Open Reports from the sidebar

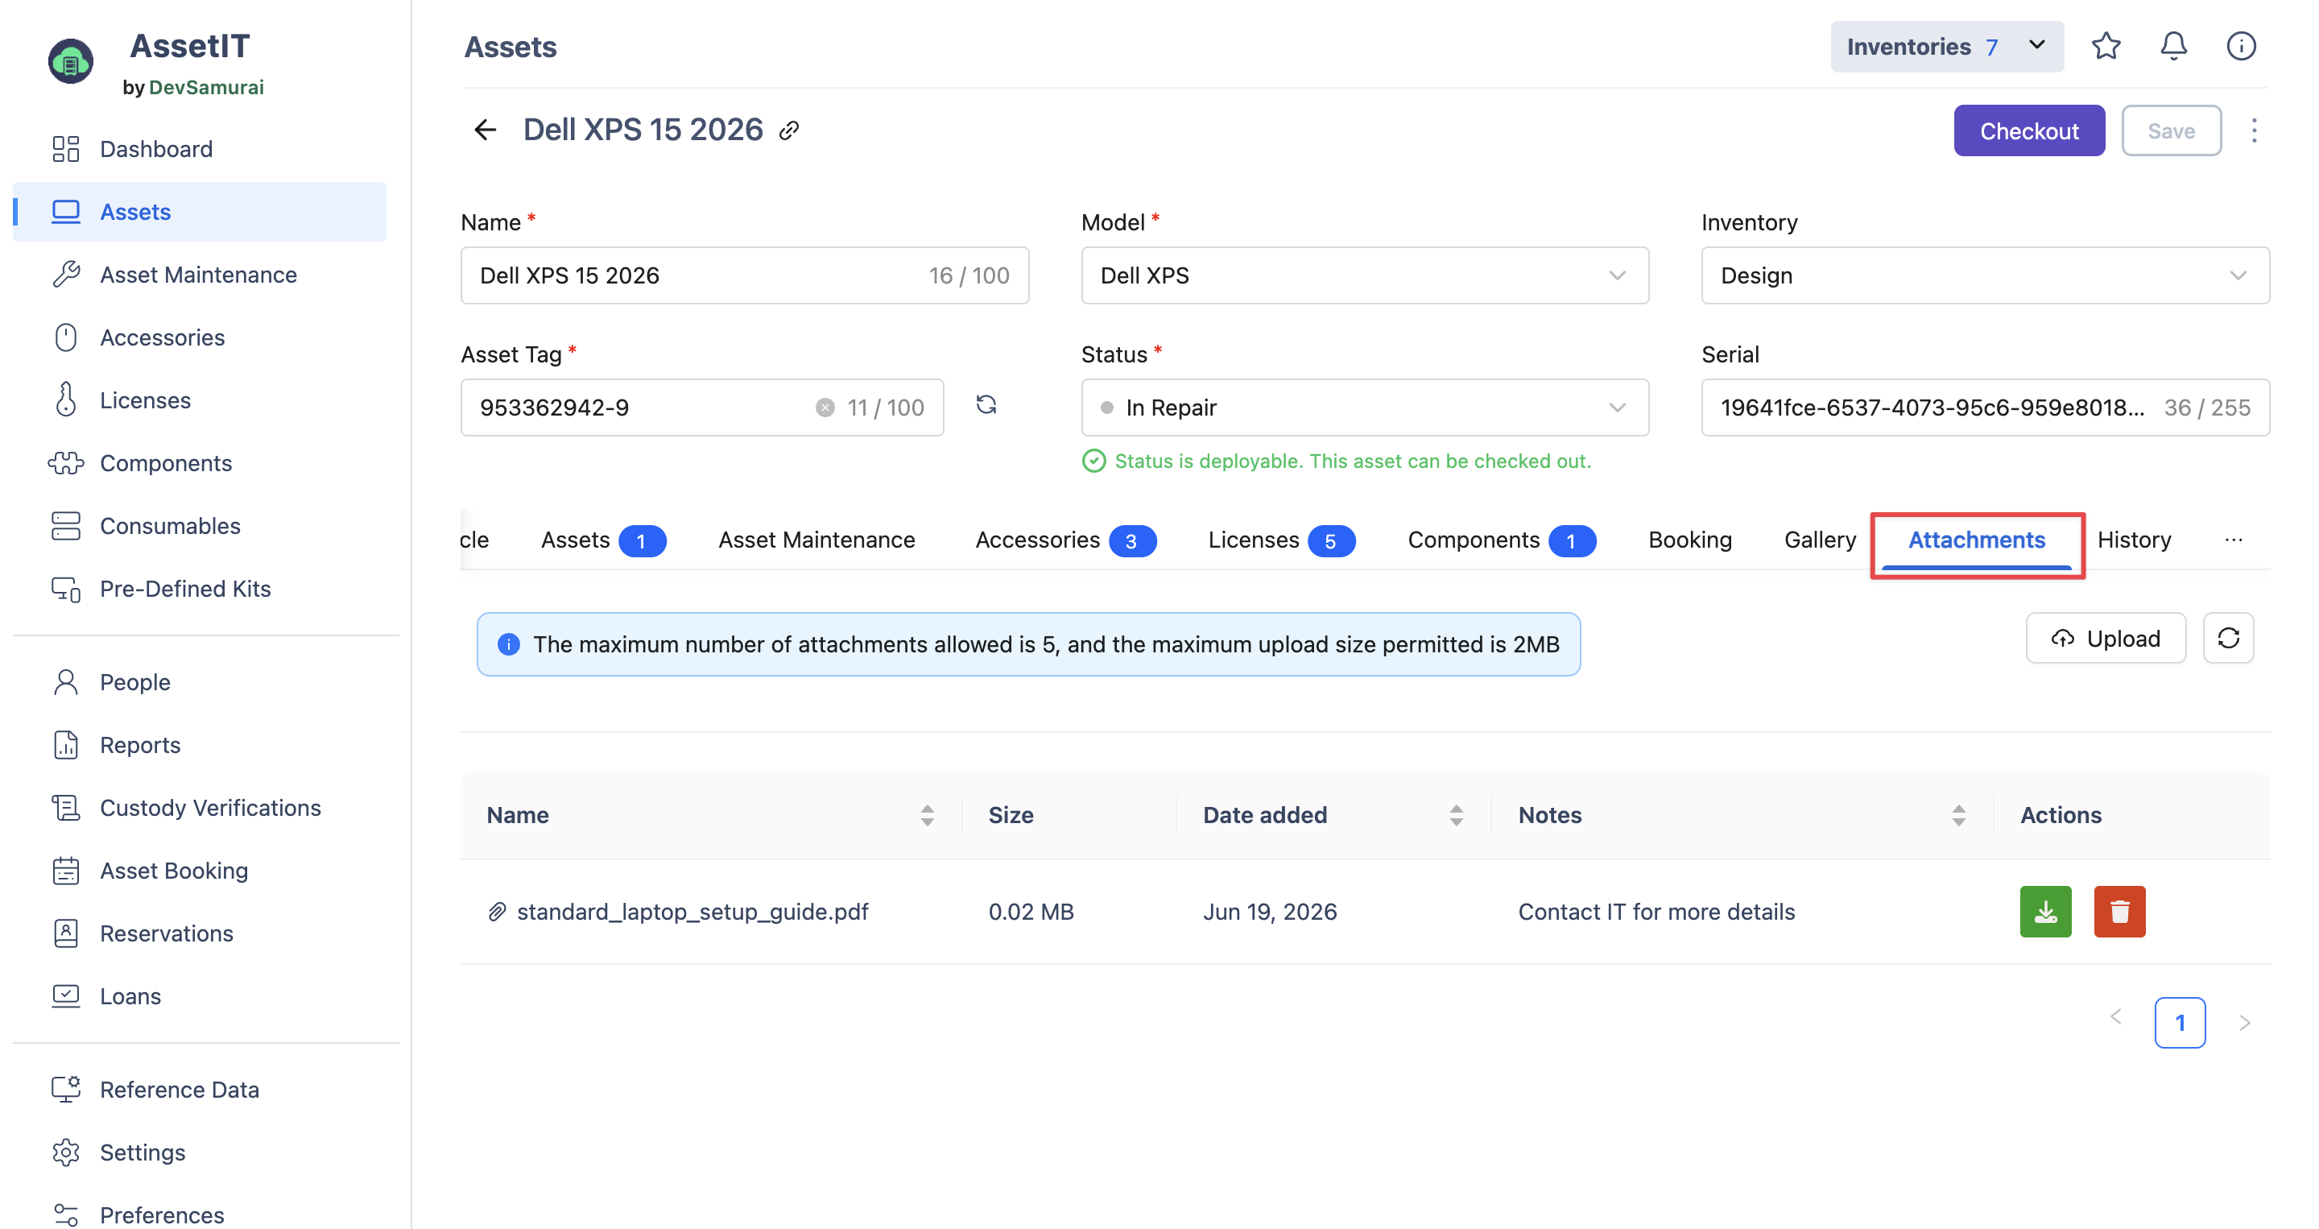coord(200,746)
